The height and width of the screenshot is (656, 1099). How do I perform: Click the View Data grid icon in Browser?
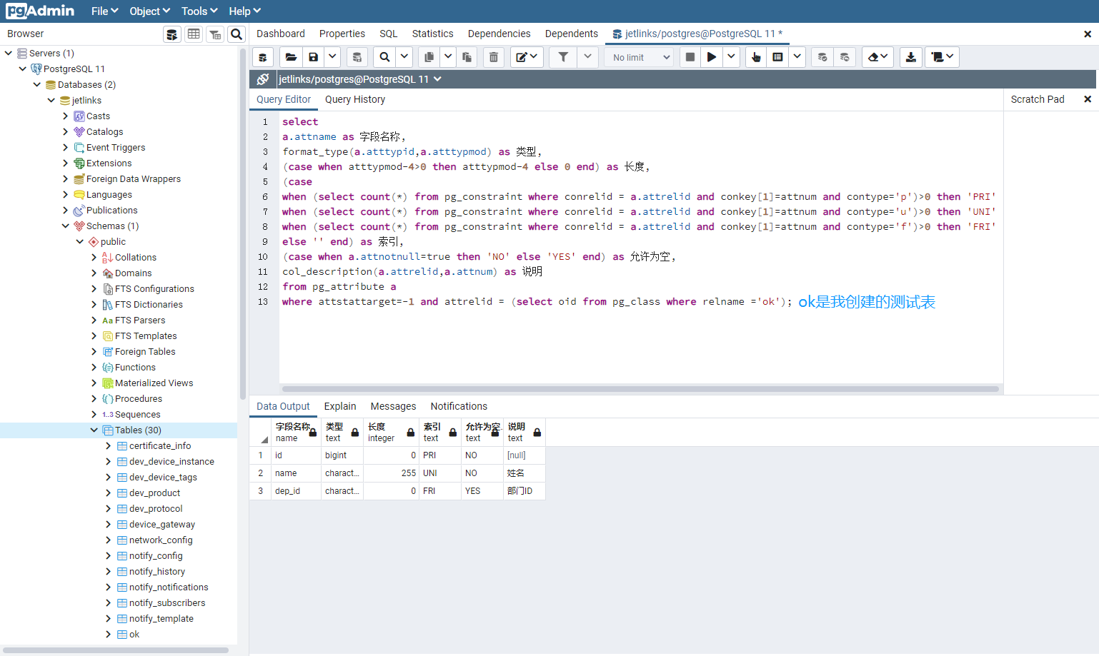coord(194,34)
